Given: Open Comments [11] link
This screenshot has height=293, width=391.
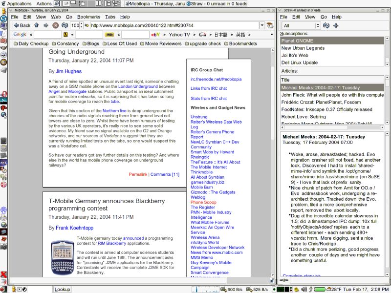Looking at the screenshot, I should [165, 174].
